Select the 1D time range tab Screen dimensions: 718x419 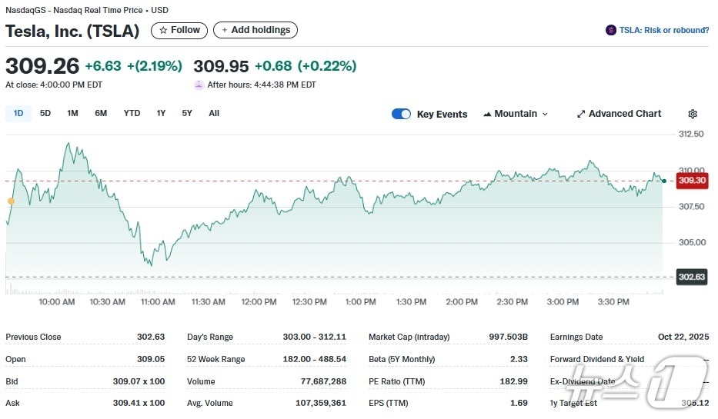click(x=18, y=113)
